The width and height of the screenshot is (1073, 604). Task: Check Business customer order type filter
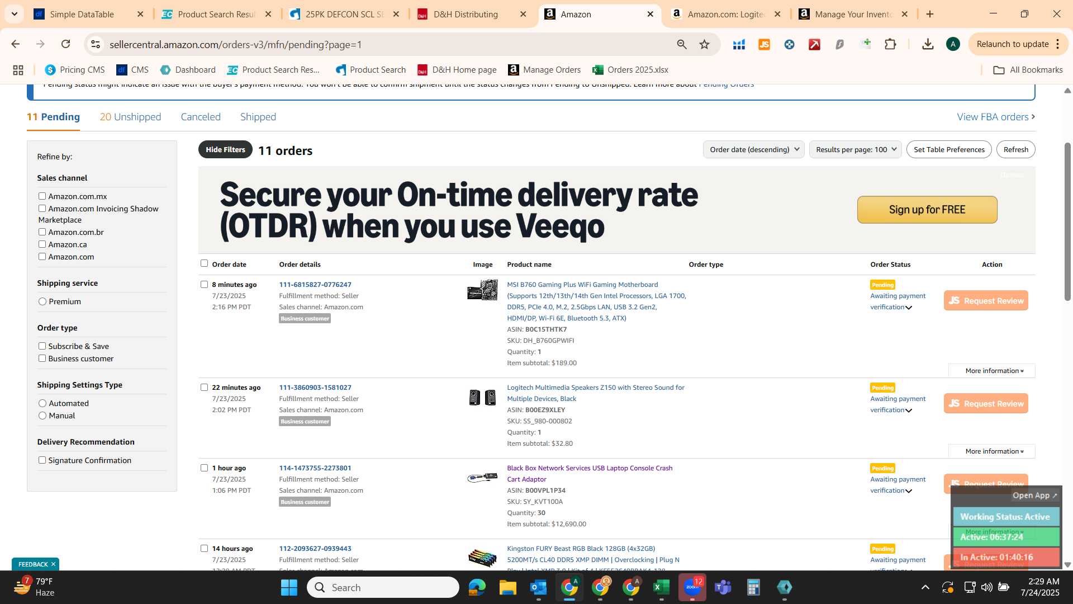42,358
